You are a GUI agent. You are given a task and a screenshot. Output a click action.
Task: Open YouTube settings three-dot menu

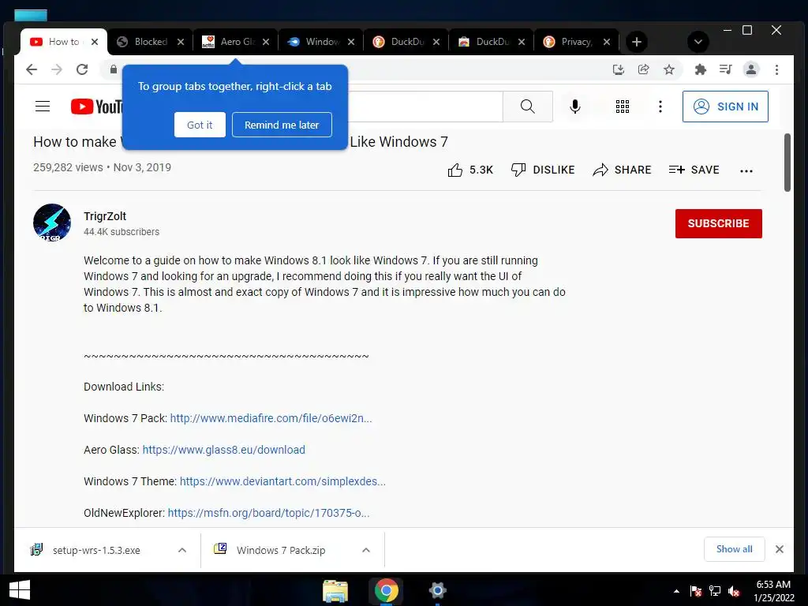coord(660,107)
